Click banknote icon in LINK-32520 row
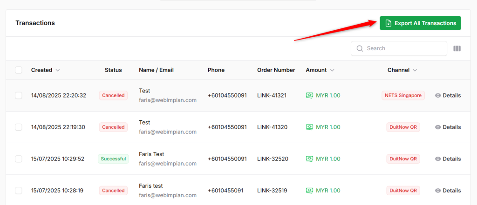Viewport: 477px width, 205px height. [x=309, y=159]
